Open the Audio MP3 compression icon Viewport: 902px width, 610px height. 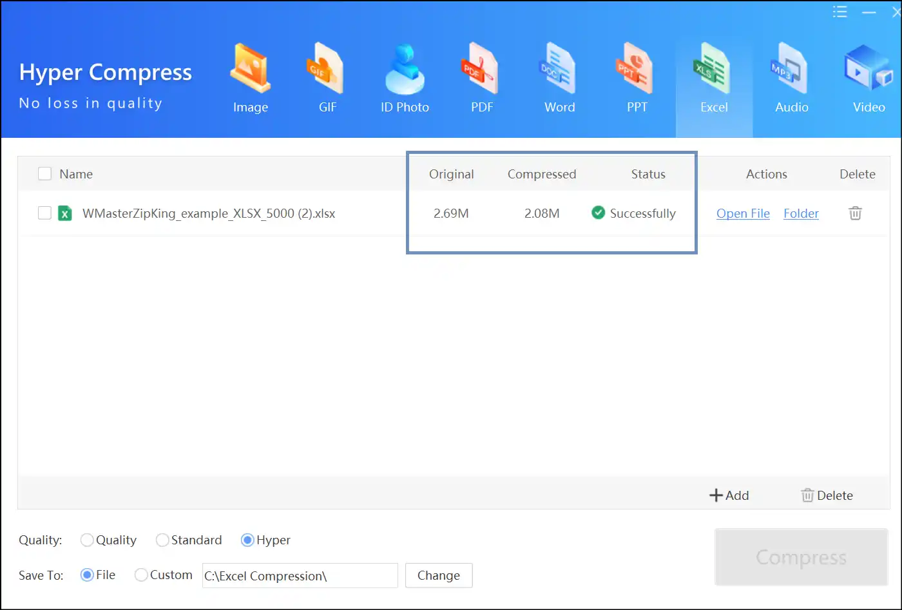point(790,68)
